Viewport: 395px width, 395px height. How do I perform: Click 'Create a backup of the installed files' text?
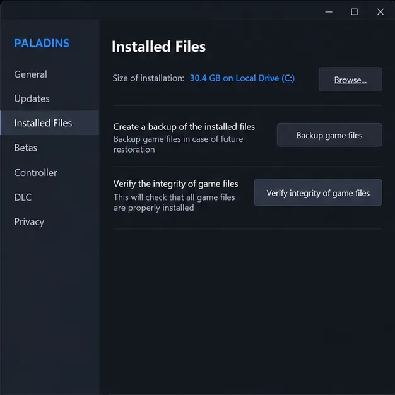184,127
